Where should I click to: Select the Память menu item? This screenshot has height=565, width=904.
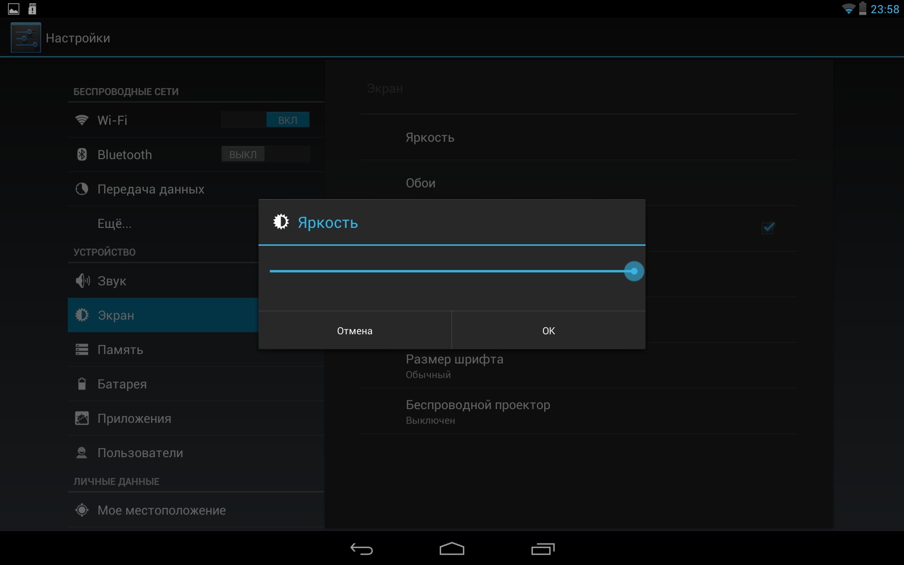pyautogui.click(x=120, y=349)
